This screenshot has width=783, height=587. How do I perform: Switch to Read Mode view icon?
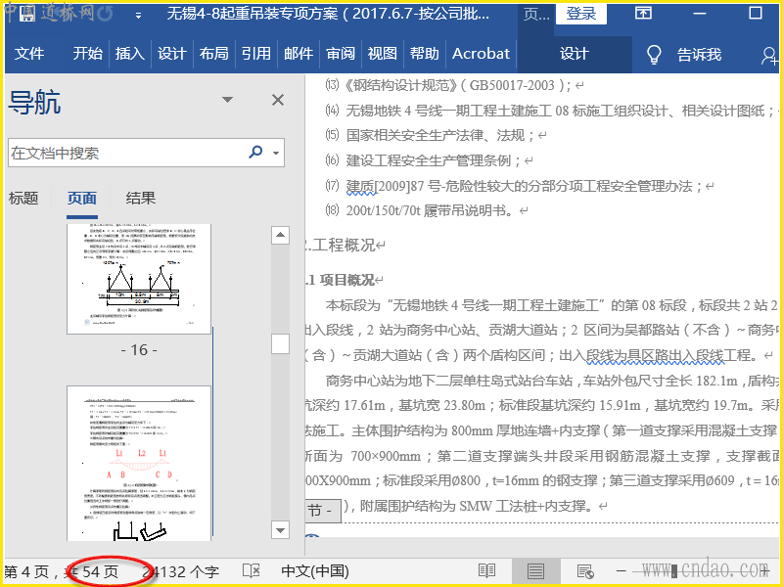[486, 570]
